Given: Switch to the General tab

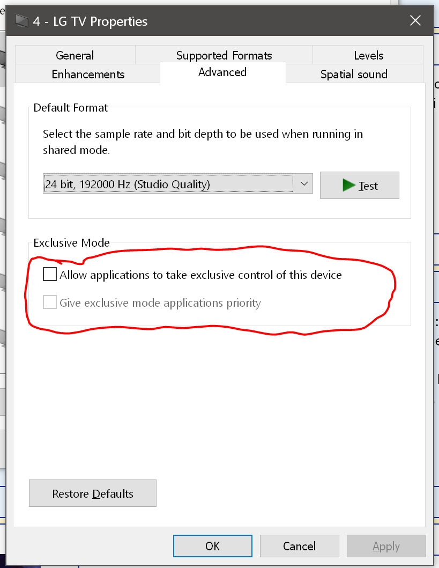Looking at the screenshot, I should click(x=75, y=55).
